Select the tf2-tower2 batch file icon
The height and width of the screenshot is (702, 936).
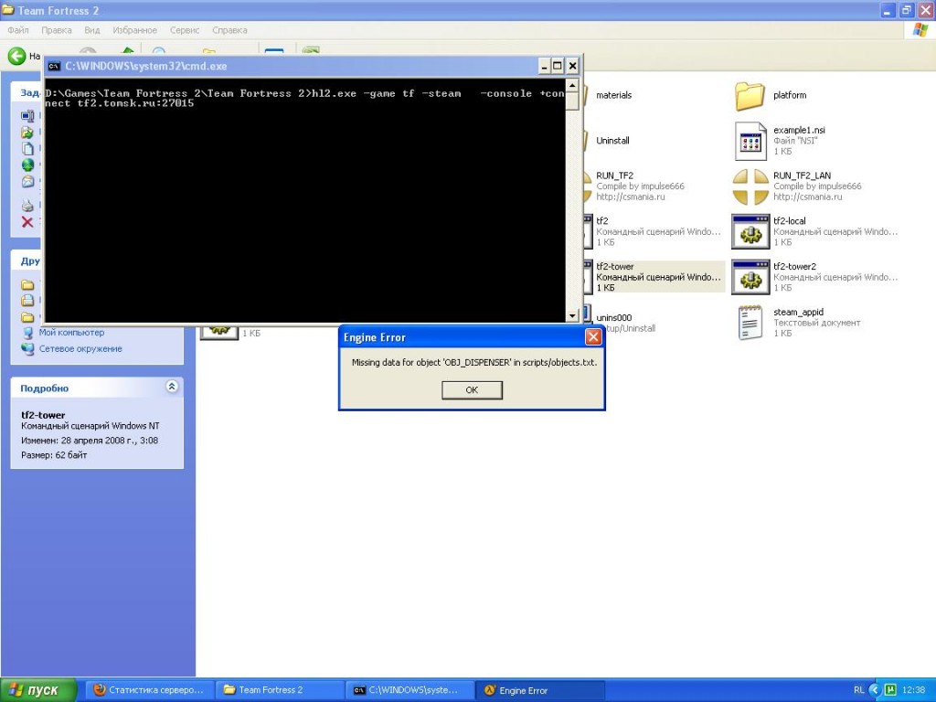750,277
